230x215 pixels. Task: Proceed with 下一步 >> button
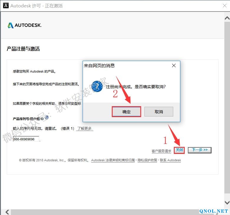(x=200, y=150)
